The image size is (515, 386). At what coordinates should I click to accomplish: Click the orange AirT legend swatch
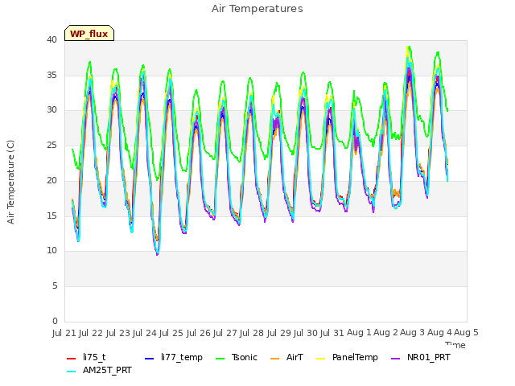click(x=274, y=359)
